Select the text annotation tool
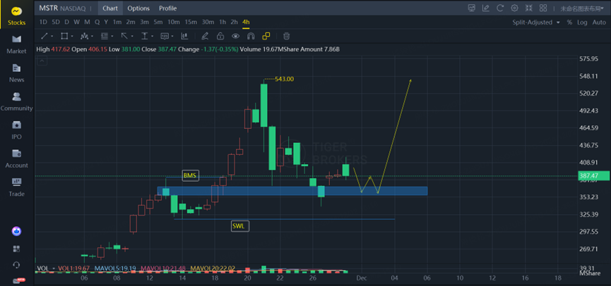Viewport: 611px width, 286px height. 145,36
